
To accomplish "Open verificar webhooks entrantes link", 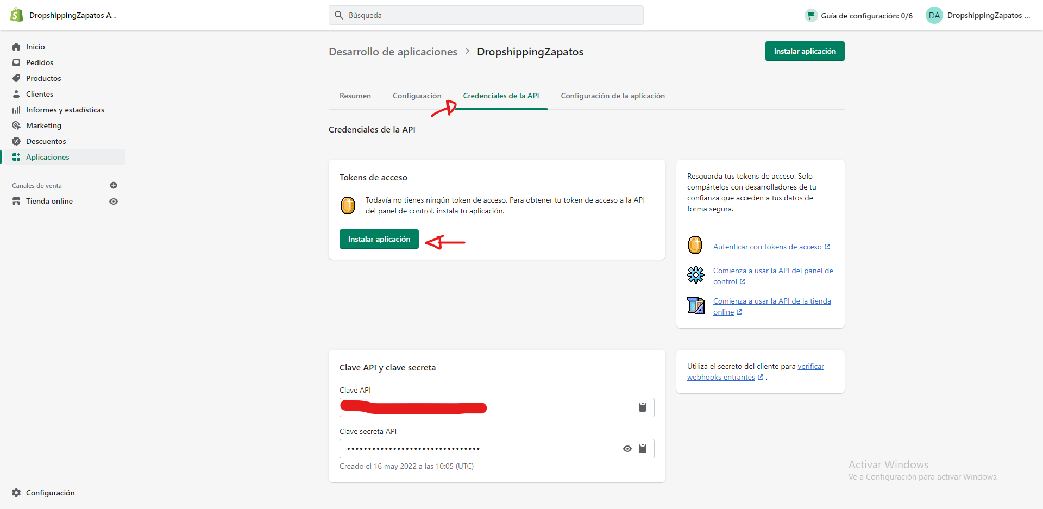I will (810, 367).
